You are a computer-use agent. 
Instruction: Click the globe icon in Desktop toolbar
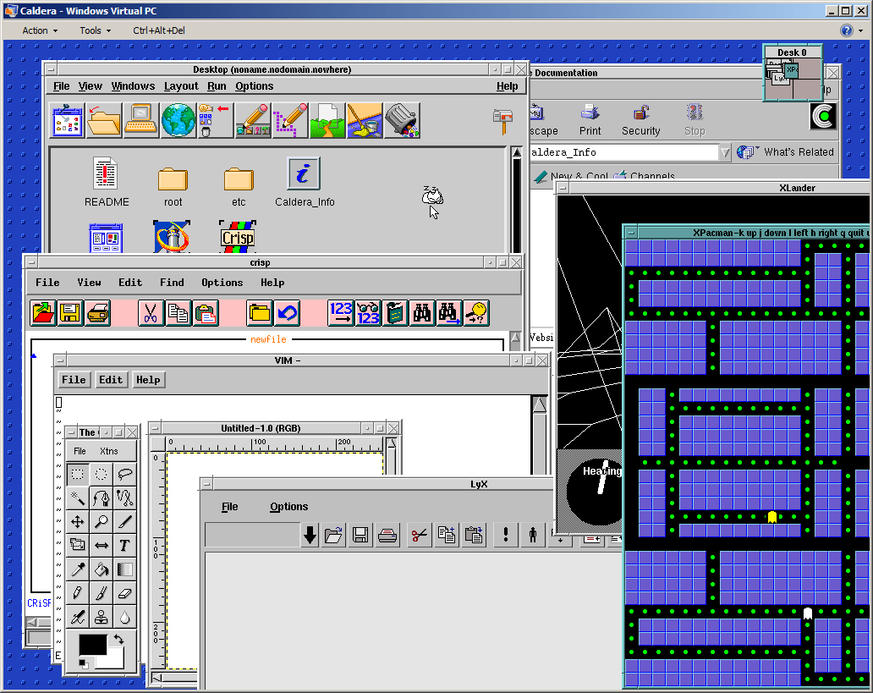point(178,120)
